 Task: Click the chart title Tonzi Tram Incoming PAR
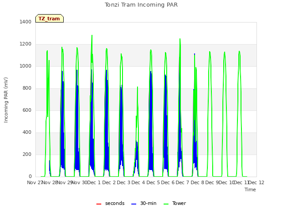click(141, 5)
